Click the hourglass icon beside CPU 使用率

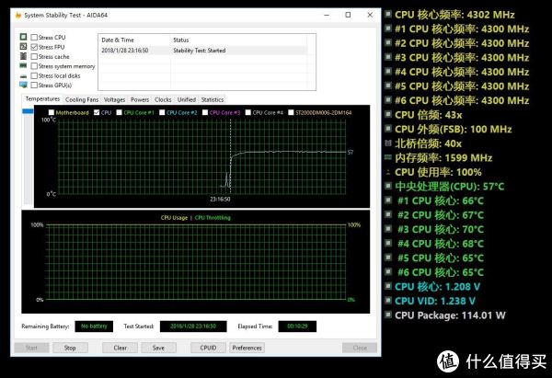coord(388,172)
